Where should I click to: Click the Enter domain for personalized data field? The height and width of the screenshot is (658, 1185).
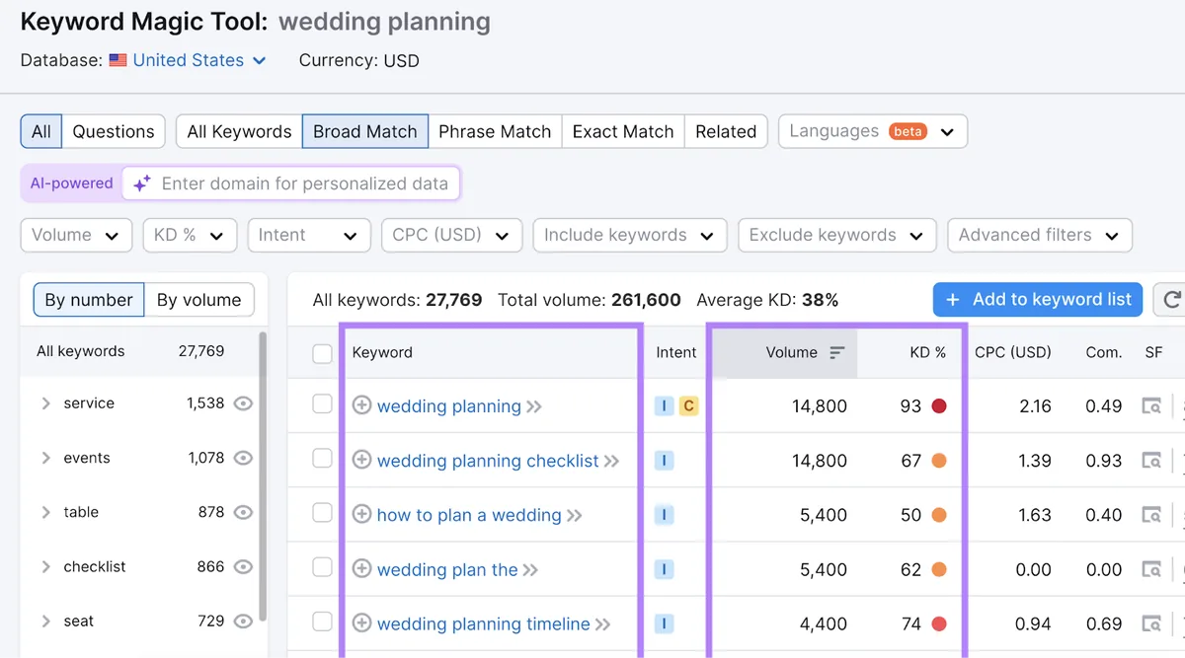click(x=291, y=183)
